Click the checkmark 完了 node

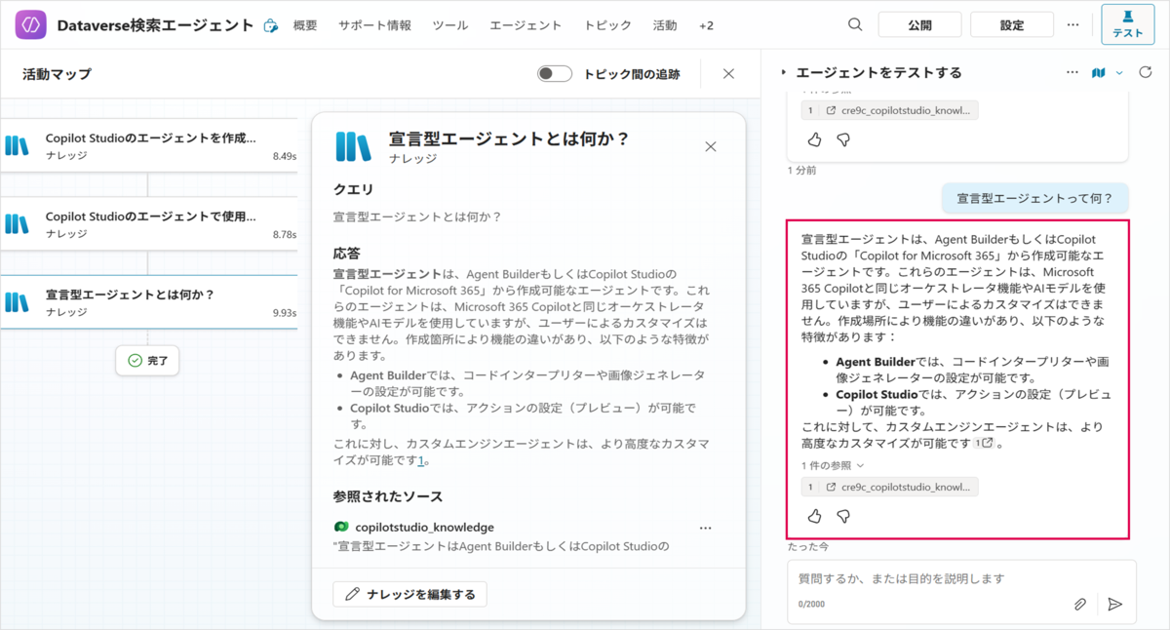point(148,360)
